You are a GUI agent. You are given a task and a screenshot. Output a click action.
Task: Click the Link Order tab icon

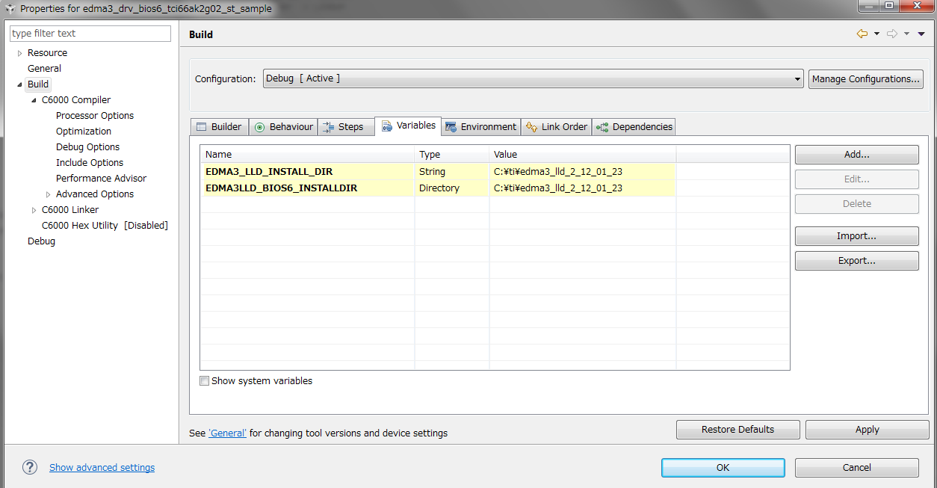pos(531,127)
